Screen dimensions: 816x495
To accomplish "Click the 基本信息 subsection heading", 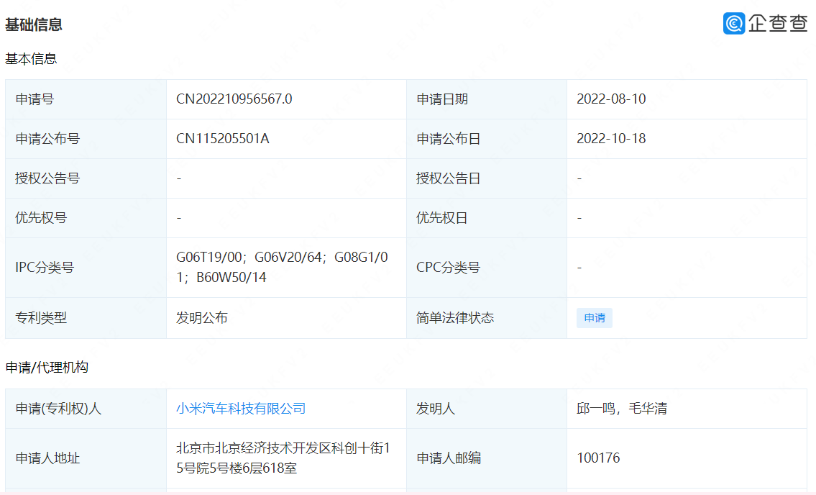I will [31, 59].
